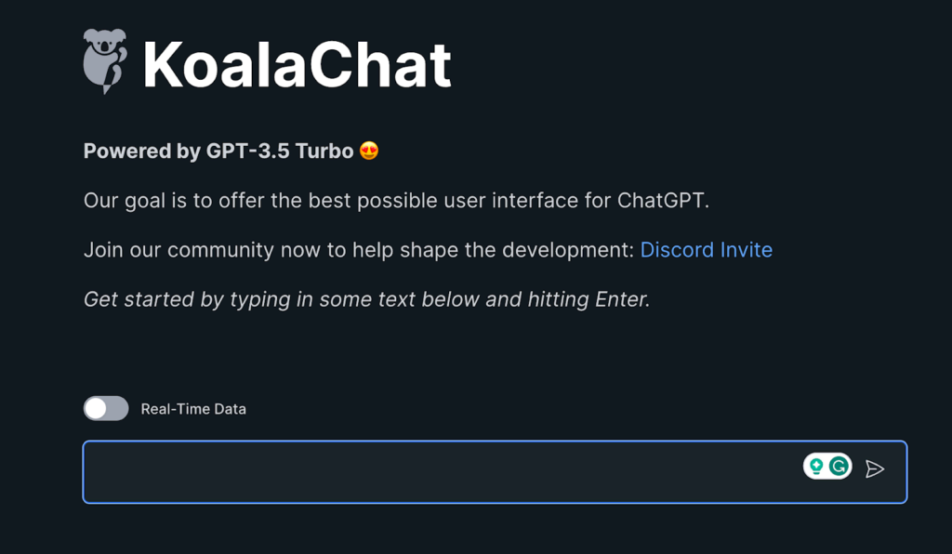Click the KoalaChat title heading

pos(297,64)
